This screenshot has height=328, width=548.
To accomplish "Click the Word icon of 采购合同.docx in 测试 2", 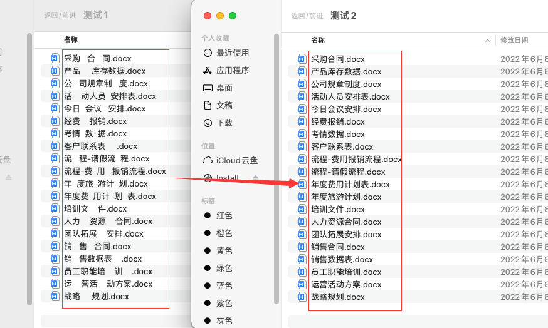I will (301, 59).
